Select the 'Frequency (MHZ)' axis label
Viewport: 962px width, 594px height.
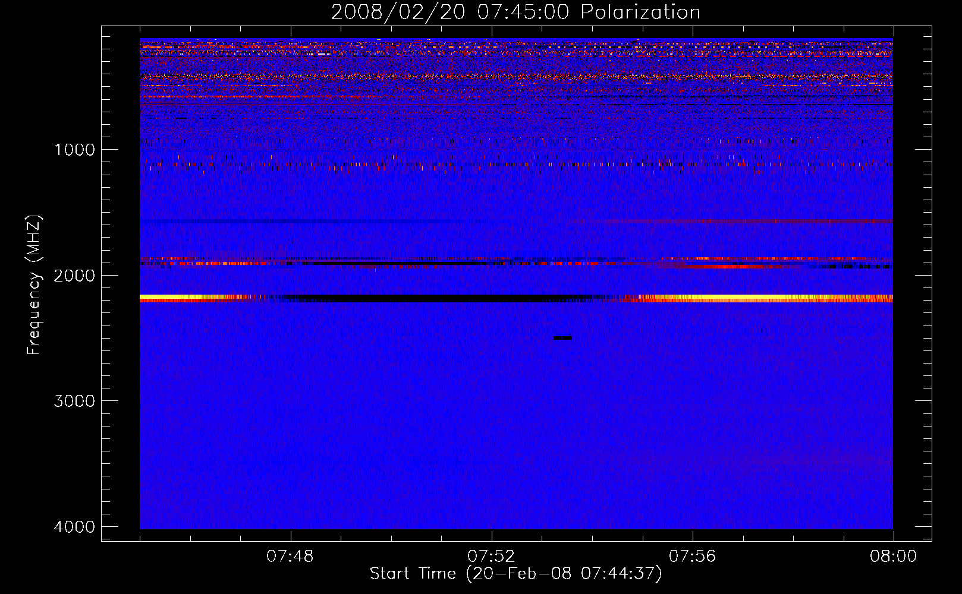tap(34, 285)
